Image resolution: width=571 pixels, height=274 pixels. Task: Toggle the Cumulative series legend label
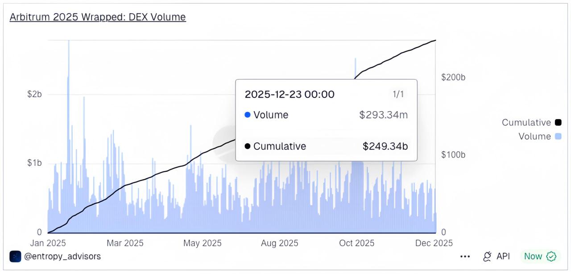(x=526, y=122)
